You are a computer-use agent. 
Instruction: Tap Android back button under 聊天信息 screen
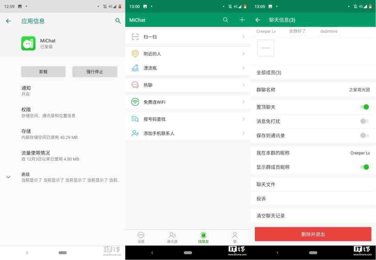pos(277,253)
